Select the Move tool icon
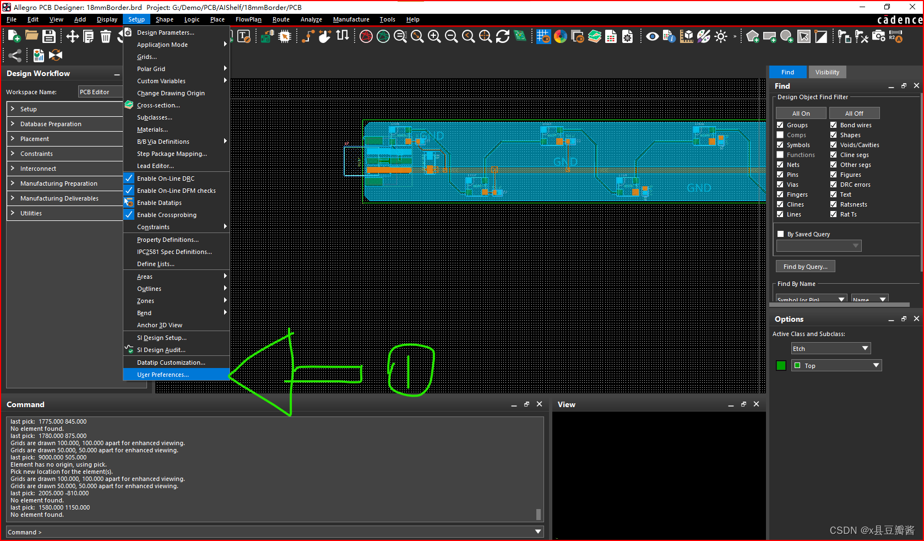Screen dimensions: 924x541 [72, 36]
